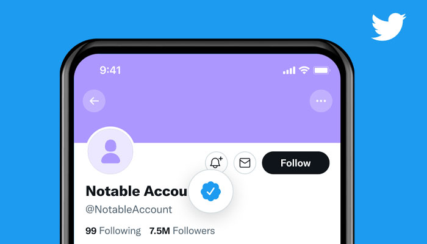
Task: Tap the back arrow on profile header
Action: (94, 101)
